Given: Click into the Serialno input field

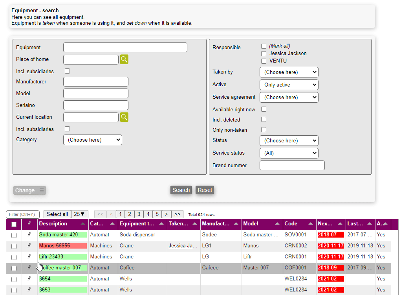Looking at the screenshot, I should [96, 105].
